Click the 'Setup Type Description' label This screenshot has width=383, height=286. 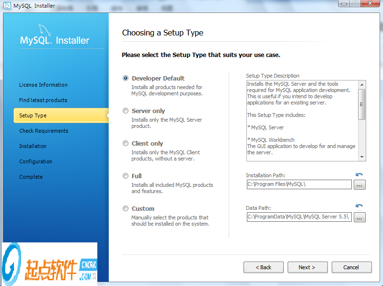click(x=273, y=76)
